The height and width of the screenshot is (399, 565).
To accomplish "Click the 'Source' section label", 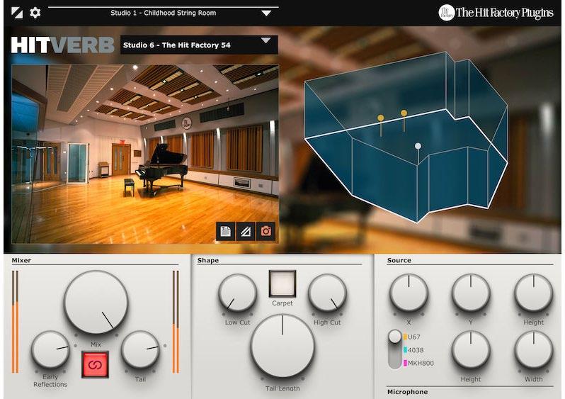I will [399, 261].
